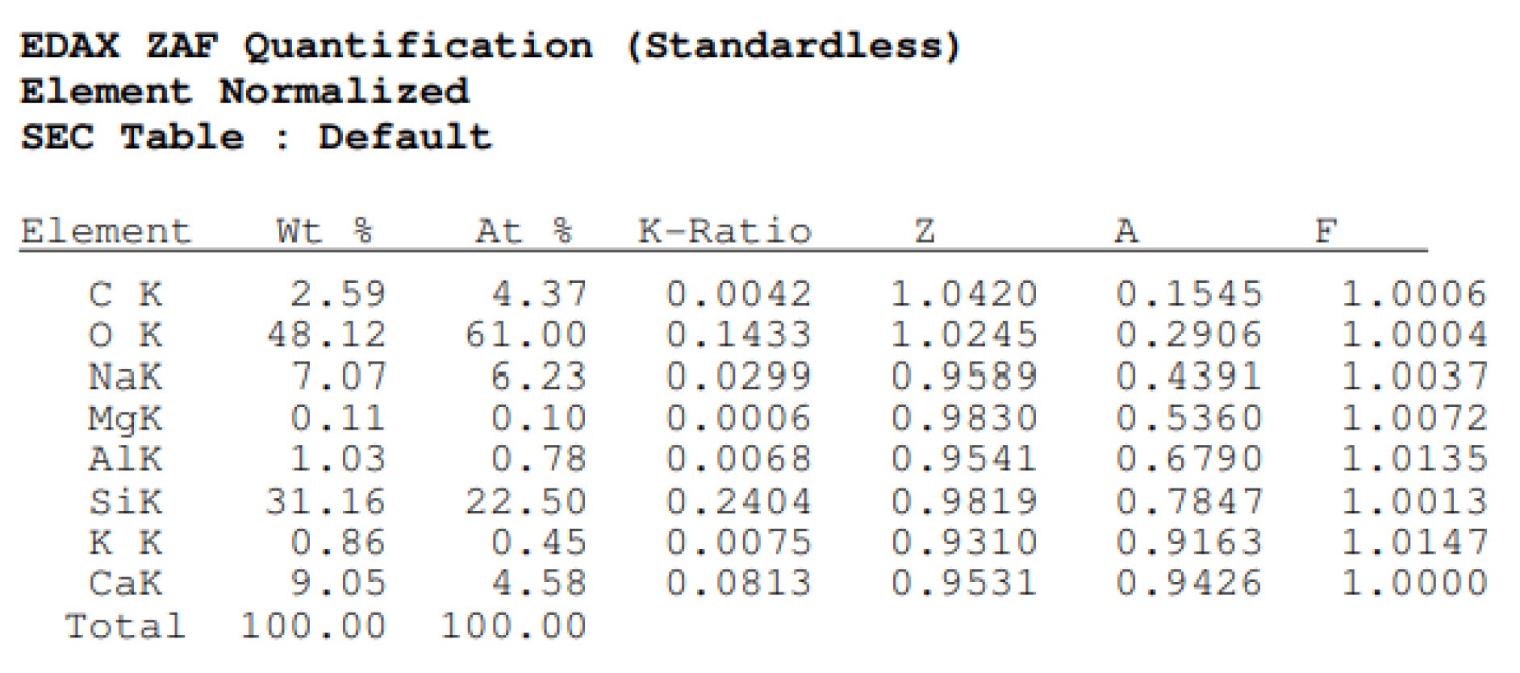
Task: Select the AlK element row label
Action: pos(125,459)
